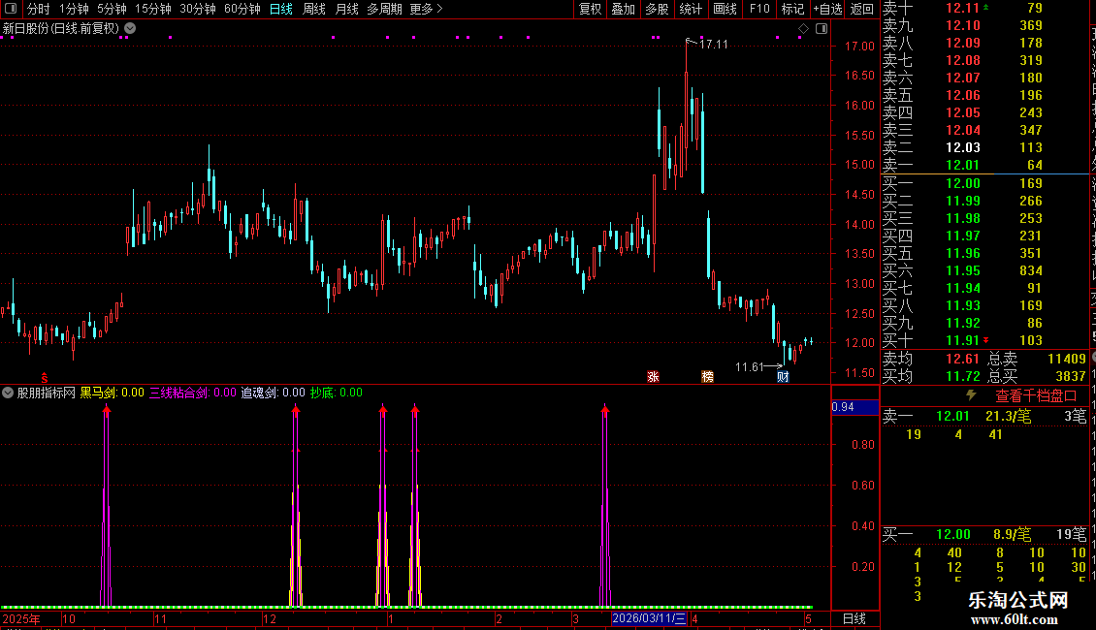
Task: Open the chart title dropdown beside 新日股份
Action: 130,29
